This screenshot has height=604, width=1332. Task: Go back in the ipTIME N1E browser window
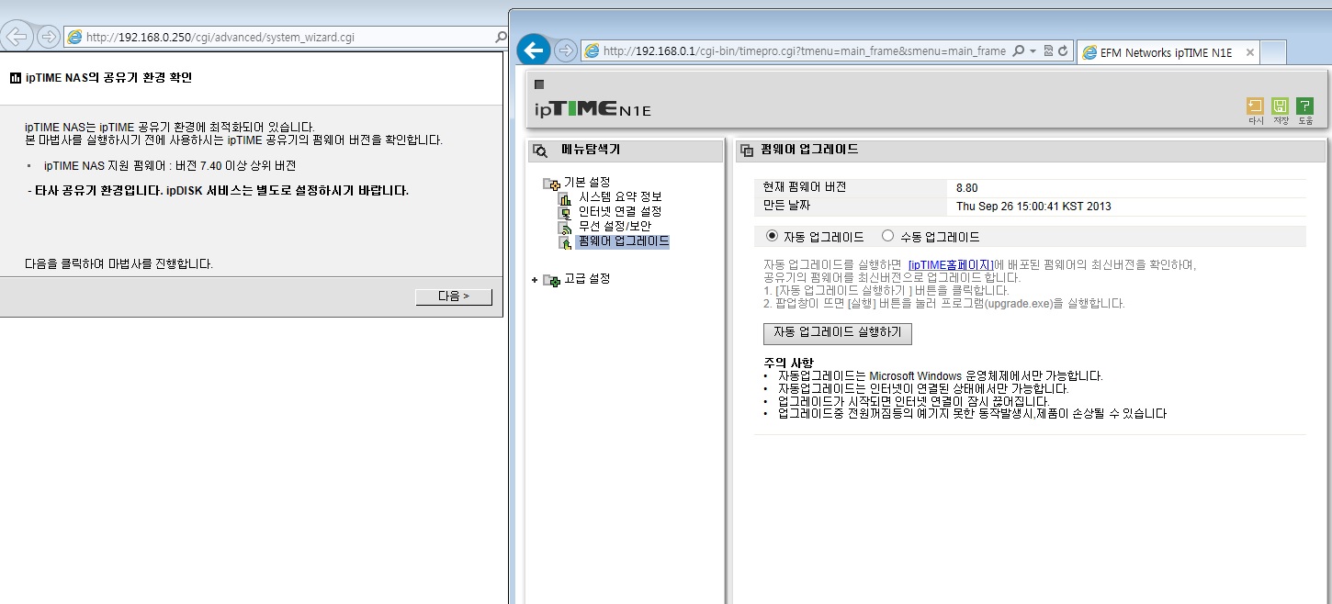(534, 50)
